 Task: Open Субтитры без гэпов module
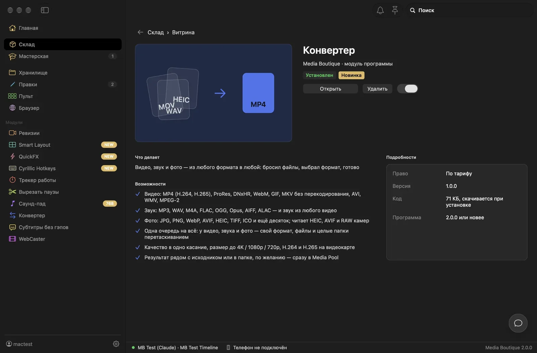(x=63, y=227)
